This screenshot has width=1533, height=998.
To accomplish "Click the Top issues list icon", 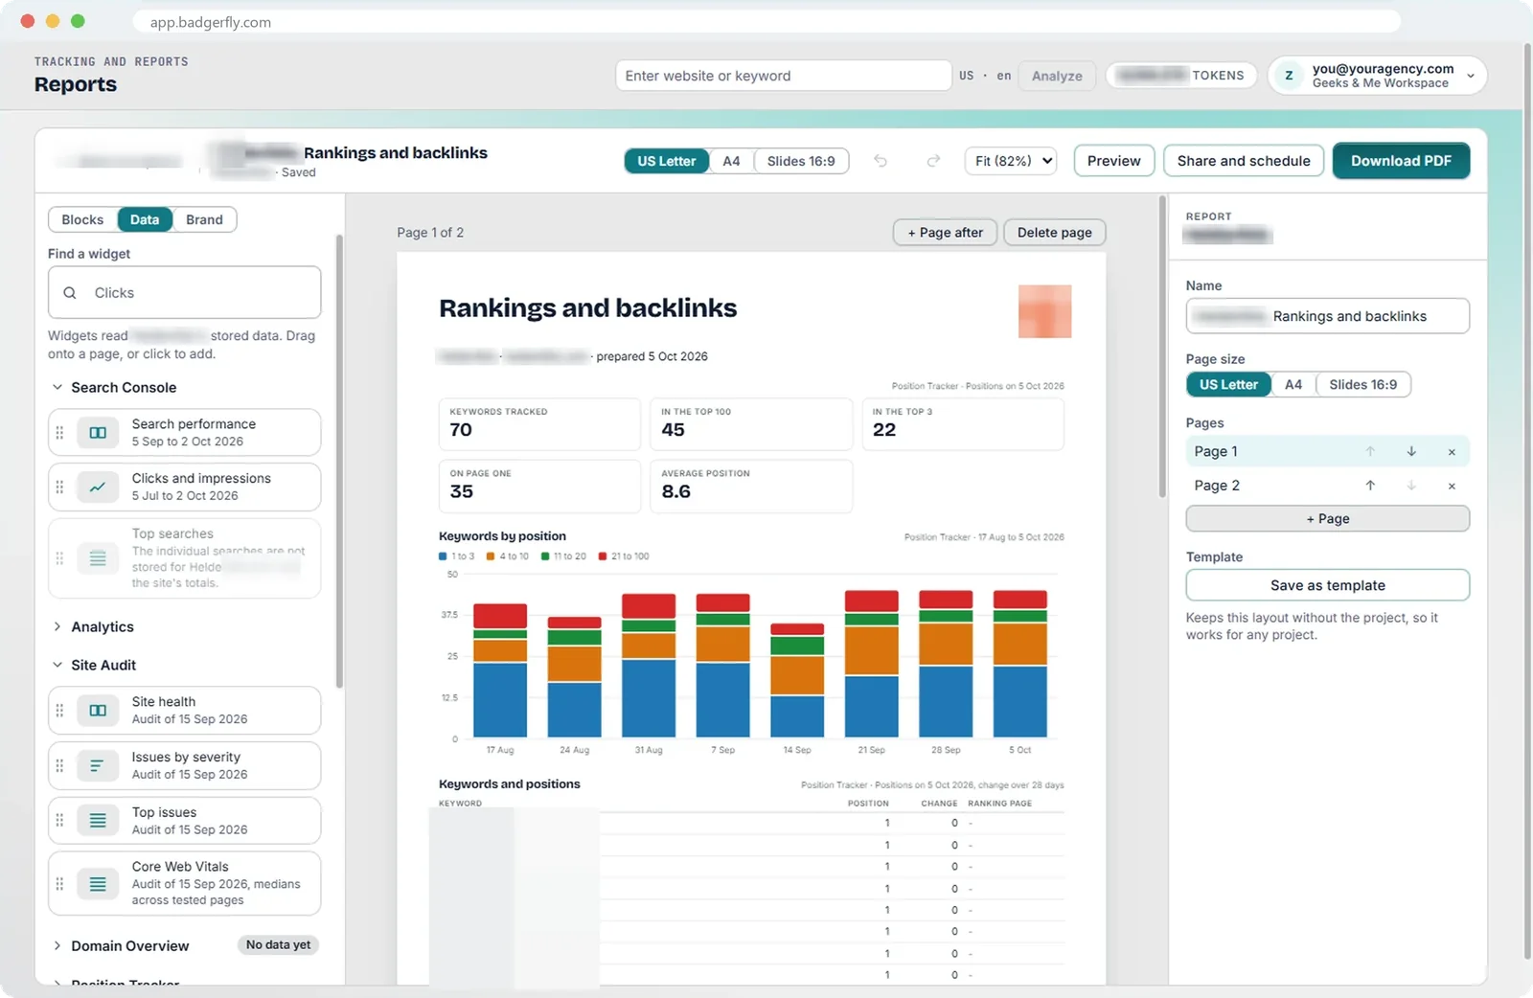I will (x=98, y=821).
